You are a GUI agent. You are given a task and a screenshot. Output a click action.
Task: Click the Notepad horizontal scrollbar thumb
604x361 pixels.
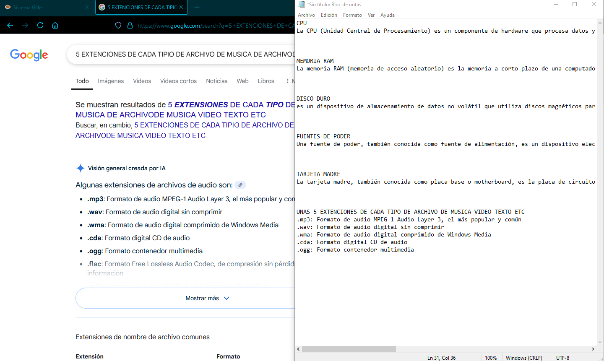(349, 349)
